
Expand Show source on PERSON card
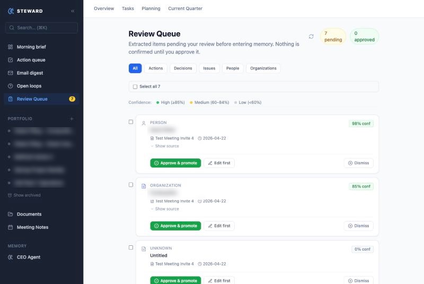pyautogui.click(x=165, y=146)
